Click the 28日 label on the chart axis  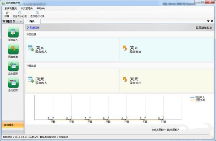[x=108, y=122]
